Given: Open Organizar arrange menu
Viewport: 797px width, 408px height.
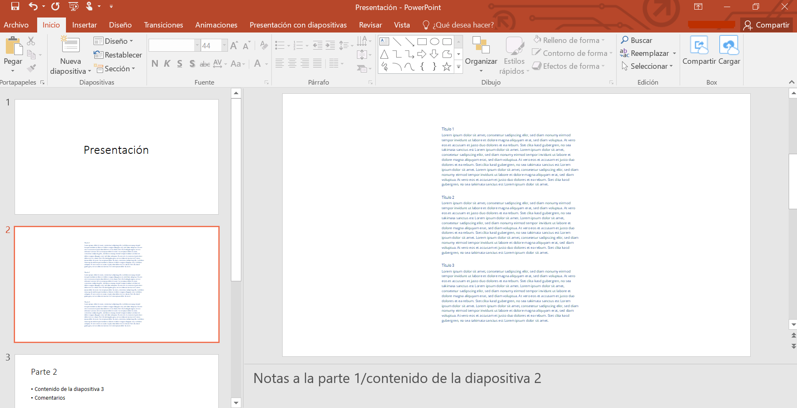Looking at the screenshot, I should coord(481,55).
